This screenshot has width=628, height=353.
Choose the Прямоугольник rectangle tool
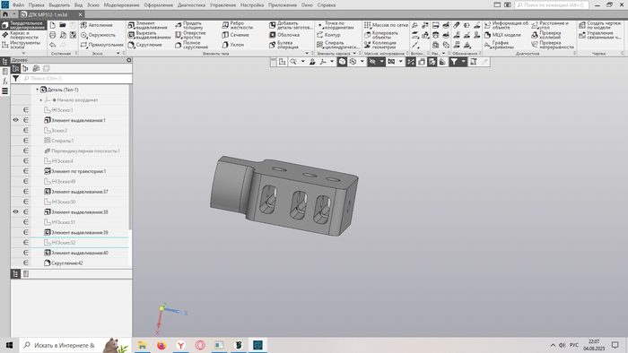tap(101, 45)
